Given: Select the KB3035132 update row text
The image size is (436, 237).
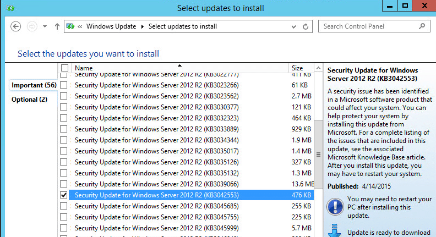Looking at the screenshot, I should pos(156,173).
